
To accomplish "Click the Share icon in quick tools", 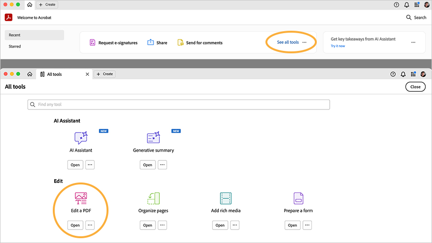I will tap(151, 43).
